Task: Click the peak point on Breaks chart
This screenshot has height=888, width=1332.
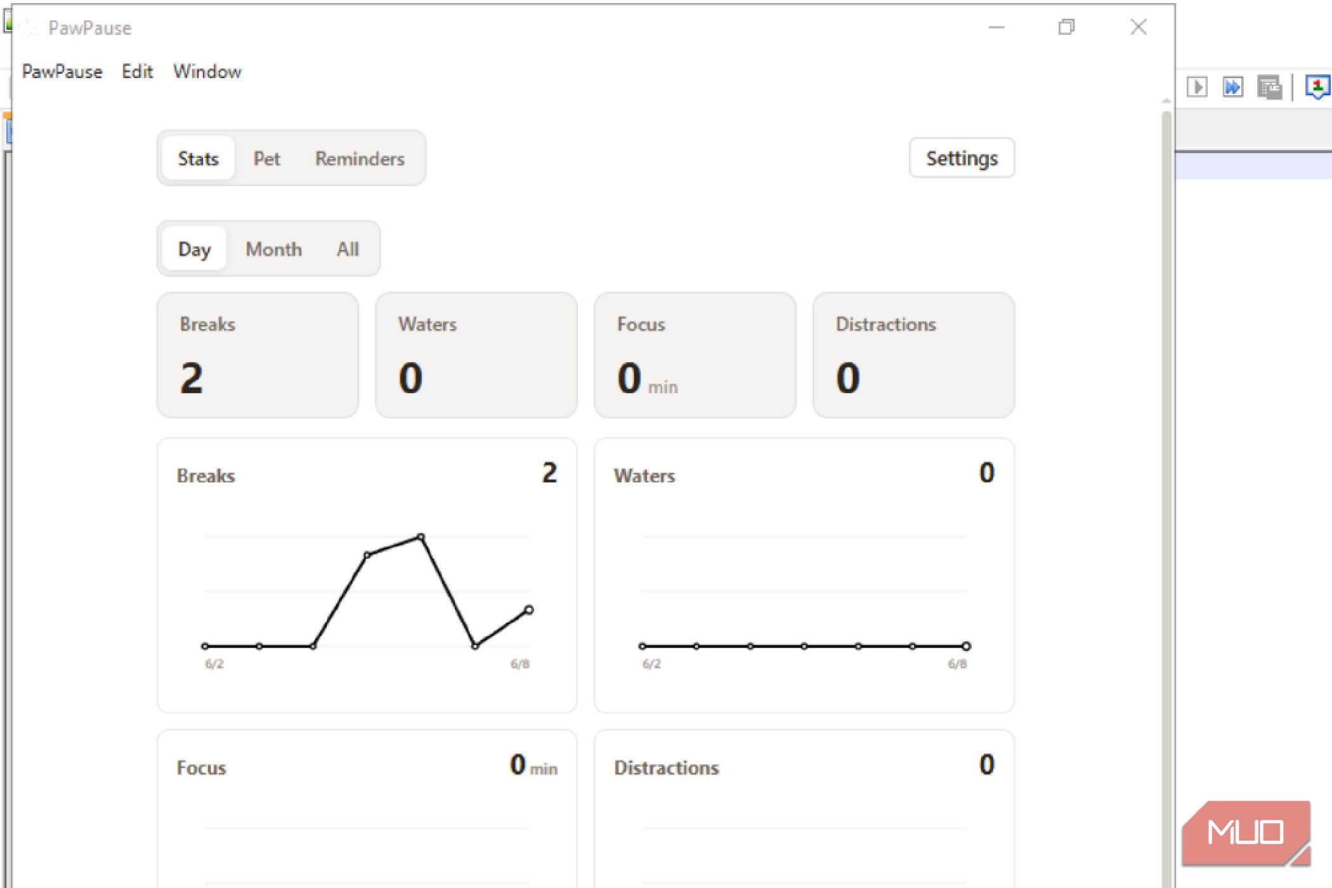Action: 421,537
